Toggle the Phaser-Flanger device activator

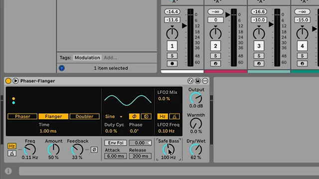[x=8, y=81]
